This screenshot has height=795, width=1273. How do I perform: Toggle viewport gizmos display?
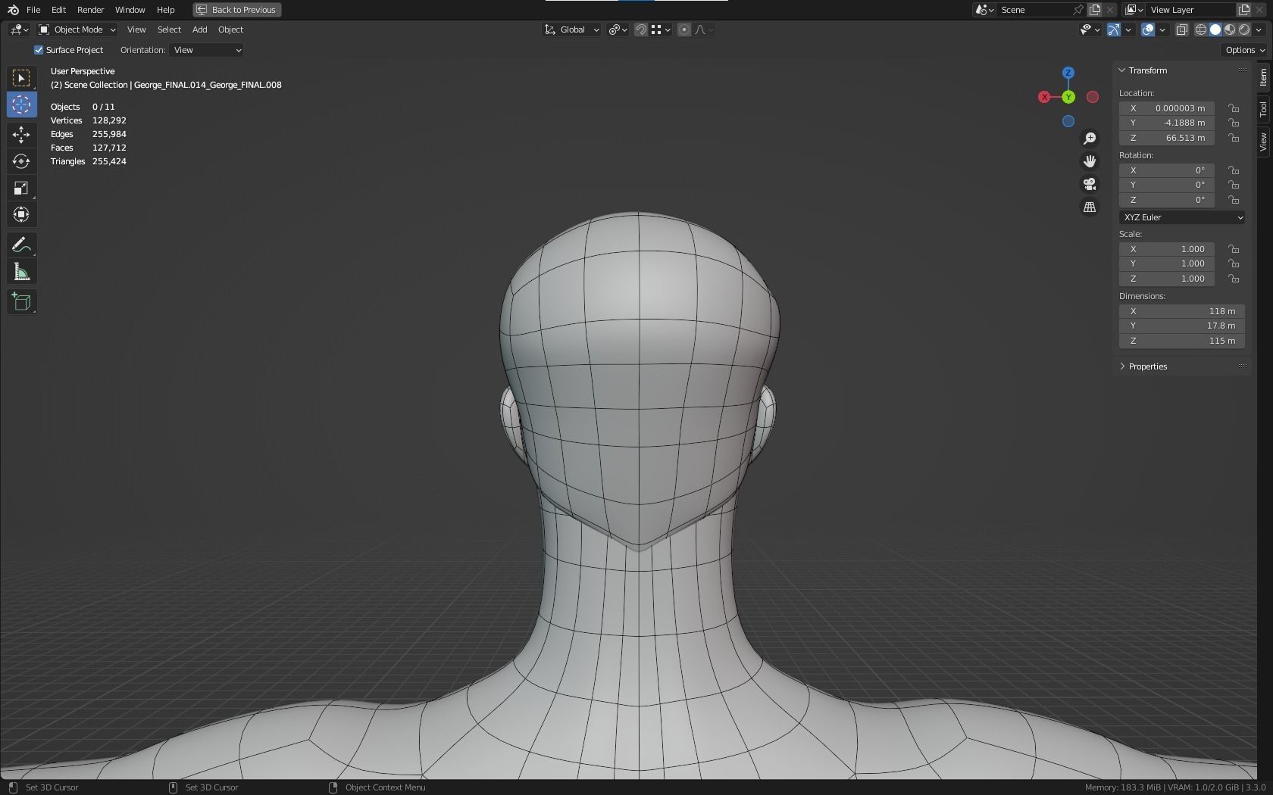point(1114,30)
